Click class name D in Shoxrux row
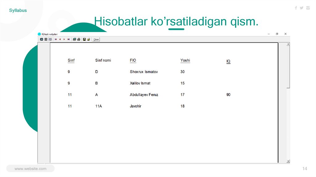Viewport: 316px width, 177px height. point(97,72)
